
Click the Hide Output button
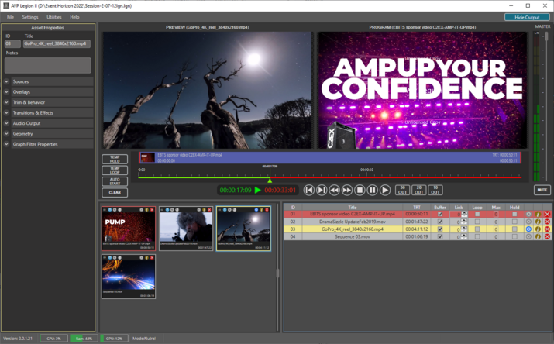(526, 16)
